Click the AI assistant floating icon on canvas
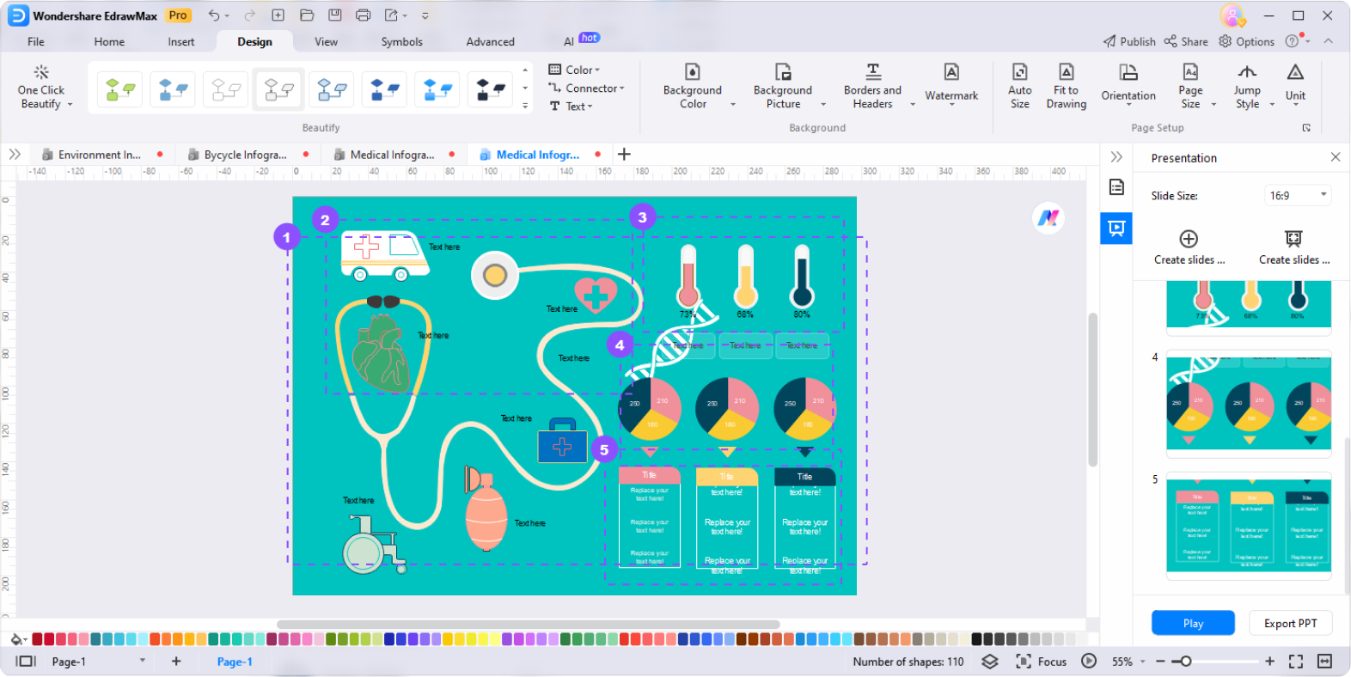This screenshot has width=1351, height=677. click(1048, 218)
